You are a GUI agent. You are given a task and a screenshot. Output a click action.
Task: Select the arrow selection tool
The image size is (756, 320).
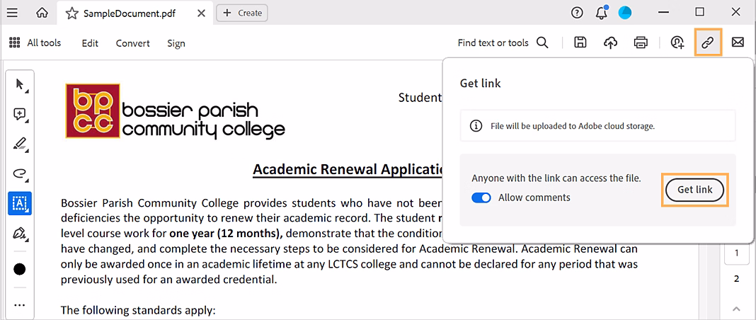coord(20,85)
